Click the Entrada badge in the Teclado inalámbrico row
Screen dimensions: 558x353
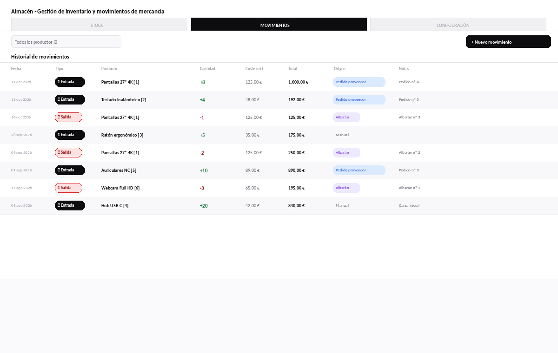pos(70,99)
